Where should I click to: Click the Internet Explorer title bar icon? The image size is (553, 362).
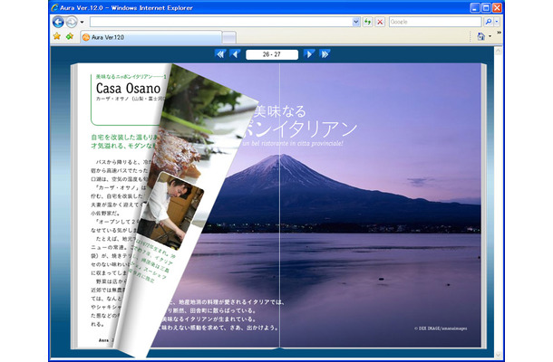point(54,8)
